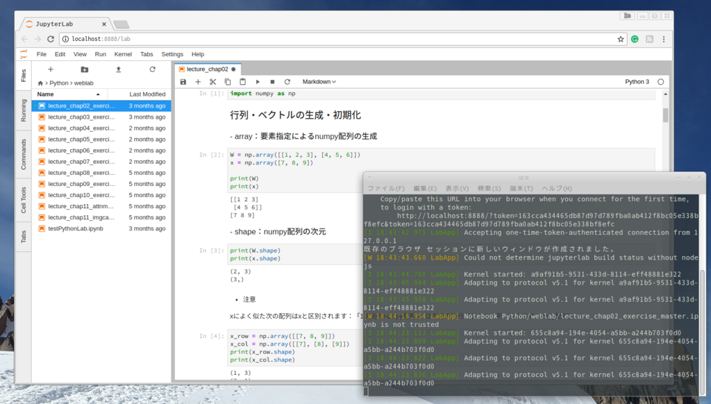This screenshot has height=404, width=711.
Task: Select file lecture_chap02_exerci...
Action: tap(101, 106)
